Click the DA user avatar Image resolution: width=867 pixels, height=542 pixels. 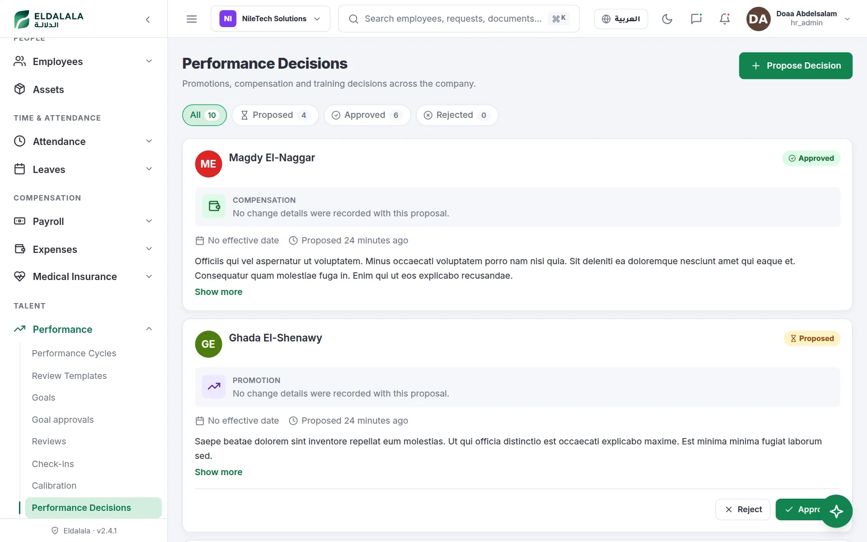coord(758,19)
